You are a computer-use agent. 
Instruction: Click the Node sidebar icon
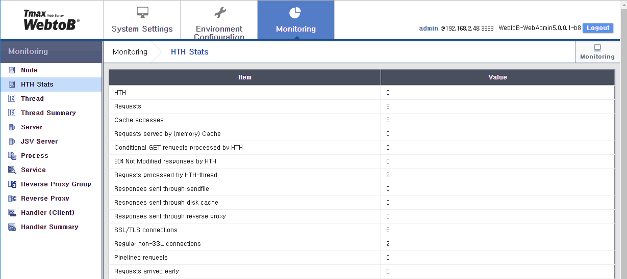12,70
